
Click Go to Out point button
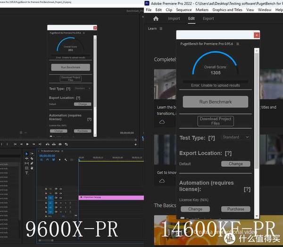pyautogui.click(x=40, y=144)
